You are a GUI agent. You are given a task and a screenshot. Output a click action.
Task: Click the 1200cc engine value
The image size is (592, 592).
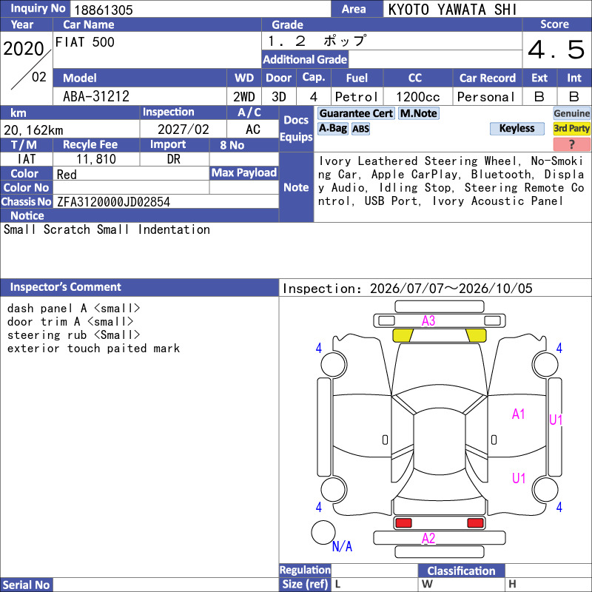pyautogui.click(x=418, y=97)
